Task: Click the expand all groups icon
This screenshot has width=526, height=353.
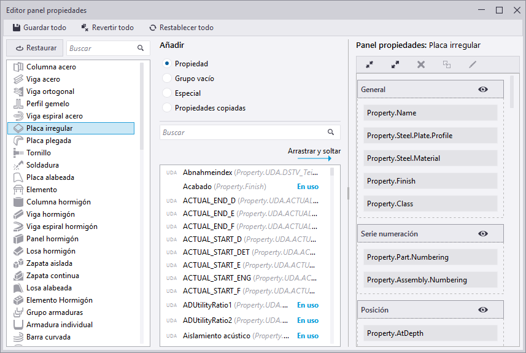Action: click(x=395, y=64)
